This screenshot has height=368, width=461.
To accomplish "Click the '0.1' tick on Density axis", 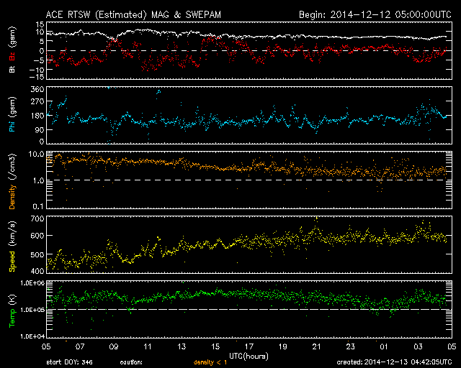I will click(x=38, y=206).
